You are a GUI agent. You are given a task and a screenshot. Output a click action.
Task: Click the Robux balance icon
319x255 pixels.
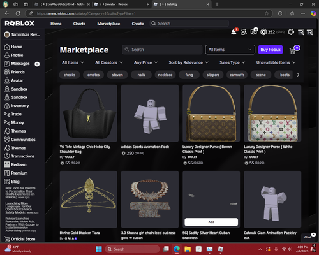pyautogui.click(x=263, y=32)
